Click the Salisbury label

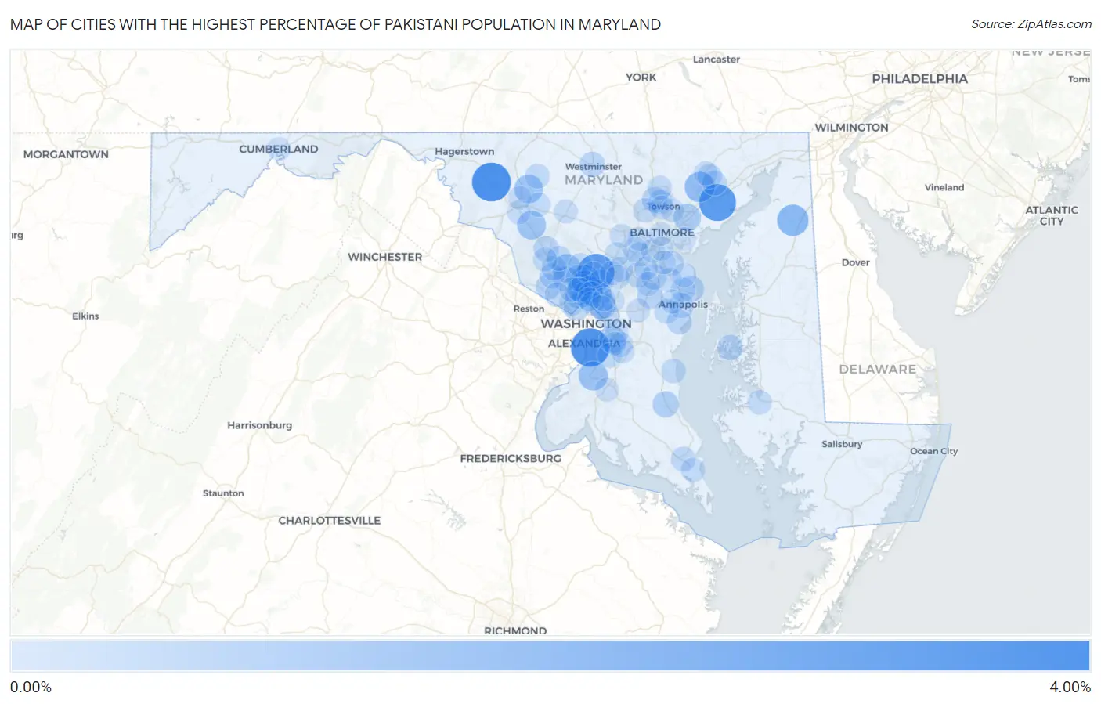click(x=842, y=444)
